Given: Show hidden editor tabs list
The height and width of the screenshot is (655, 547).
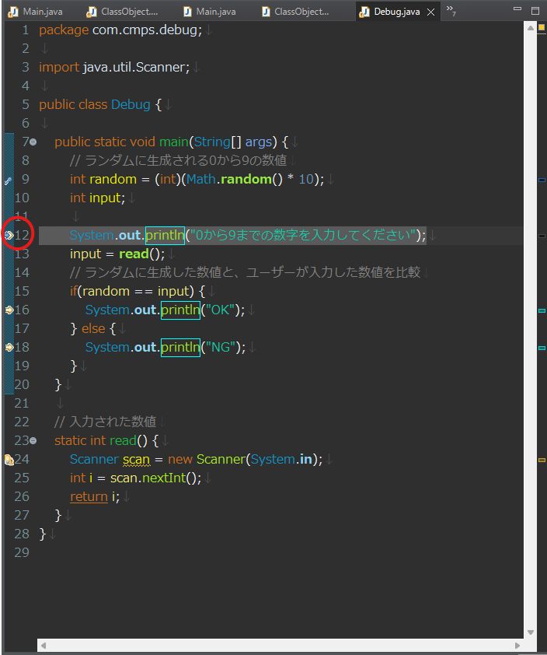Looking at the screenshot, I should tap(451, 11).
